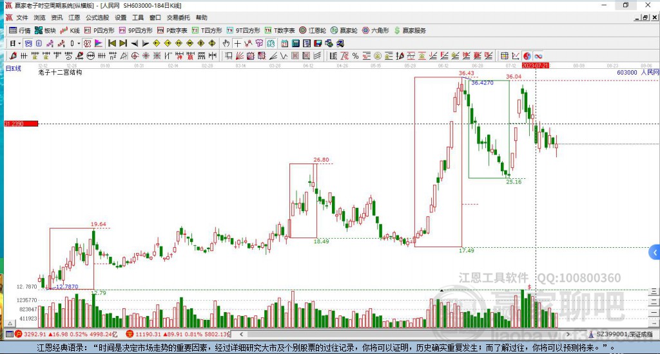Toggle the highlighted blue chart-type icon
Viewport: 660px width, 354px height.
(x=28, y=43)
